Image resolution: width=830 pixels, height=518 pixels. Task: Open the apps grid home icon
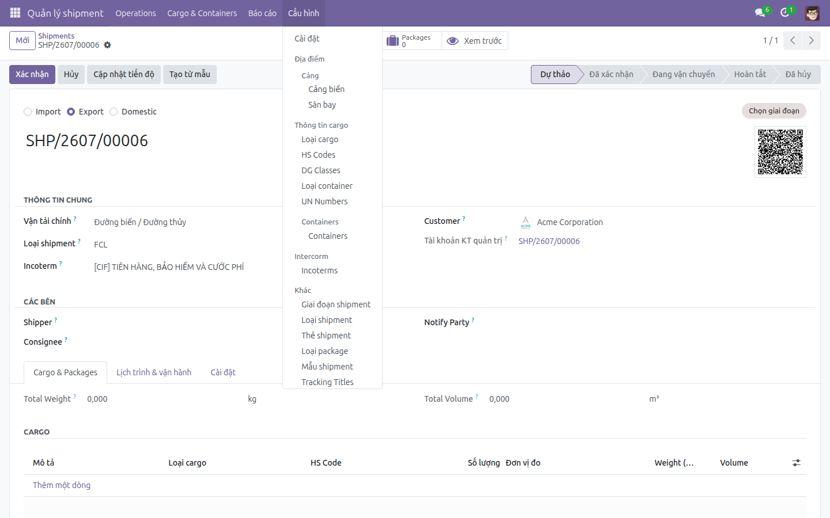[15, 13]
